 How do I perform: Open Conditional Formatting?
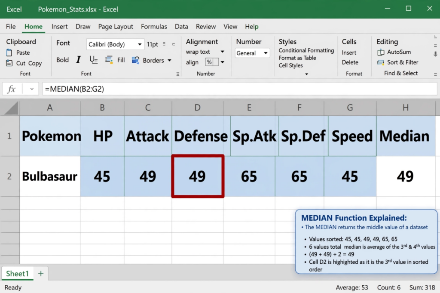306,50
